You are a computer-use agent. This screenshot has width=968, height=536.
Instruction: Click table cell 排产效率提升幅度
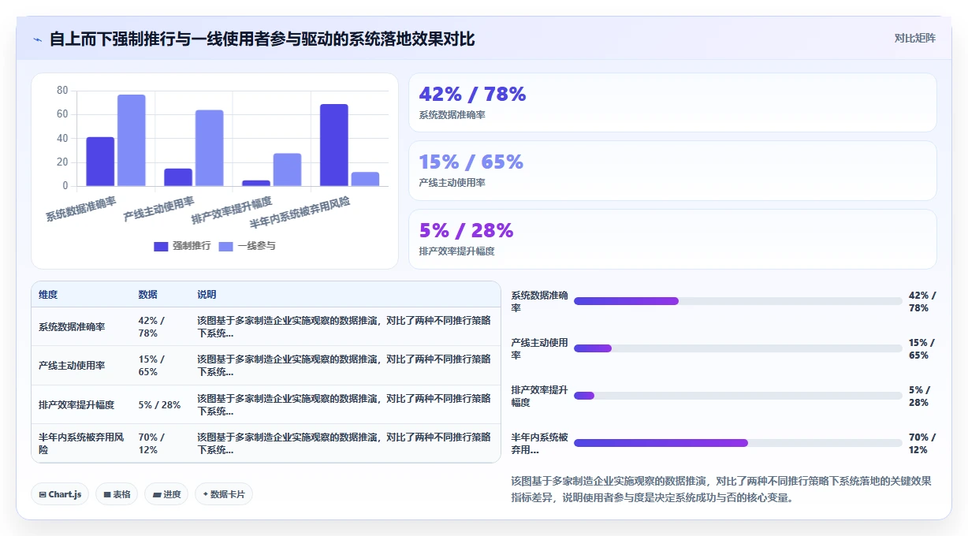click(76, 405)
